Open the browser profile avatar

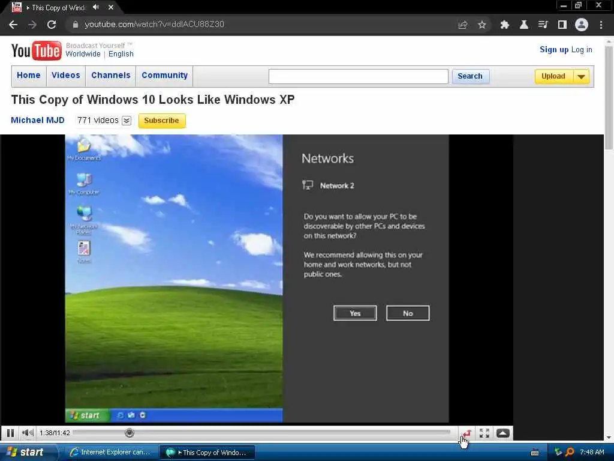pyautogui.click(x=582, y=25)
